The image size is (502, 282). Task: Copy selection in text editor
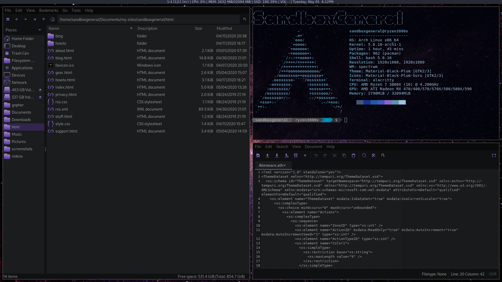tap(344, 156)
